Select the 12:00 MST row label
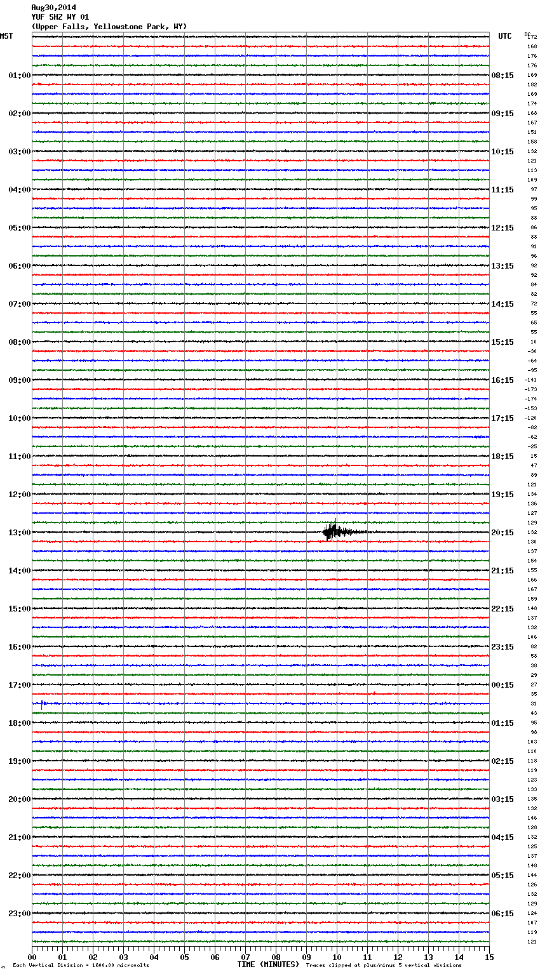Screen dimensions: 540x974 (20, 495)
